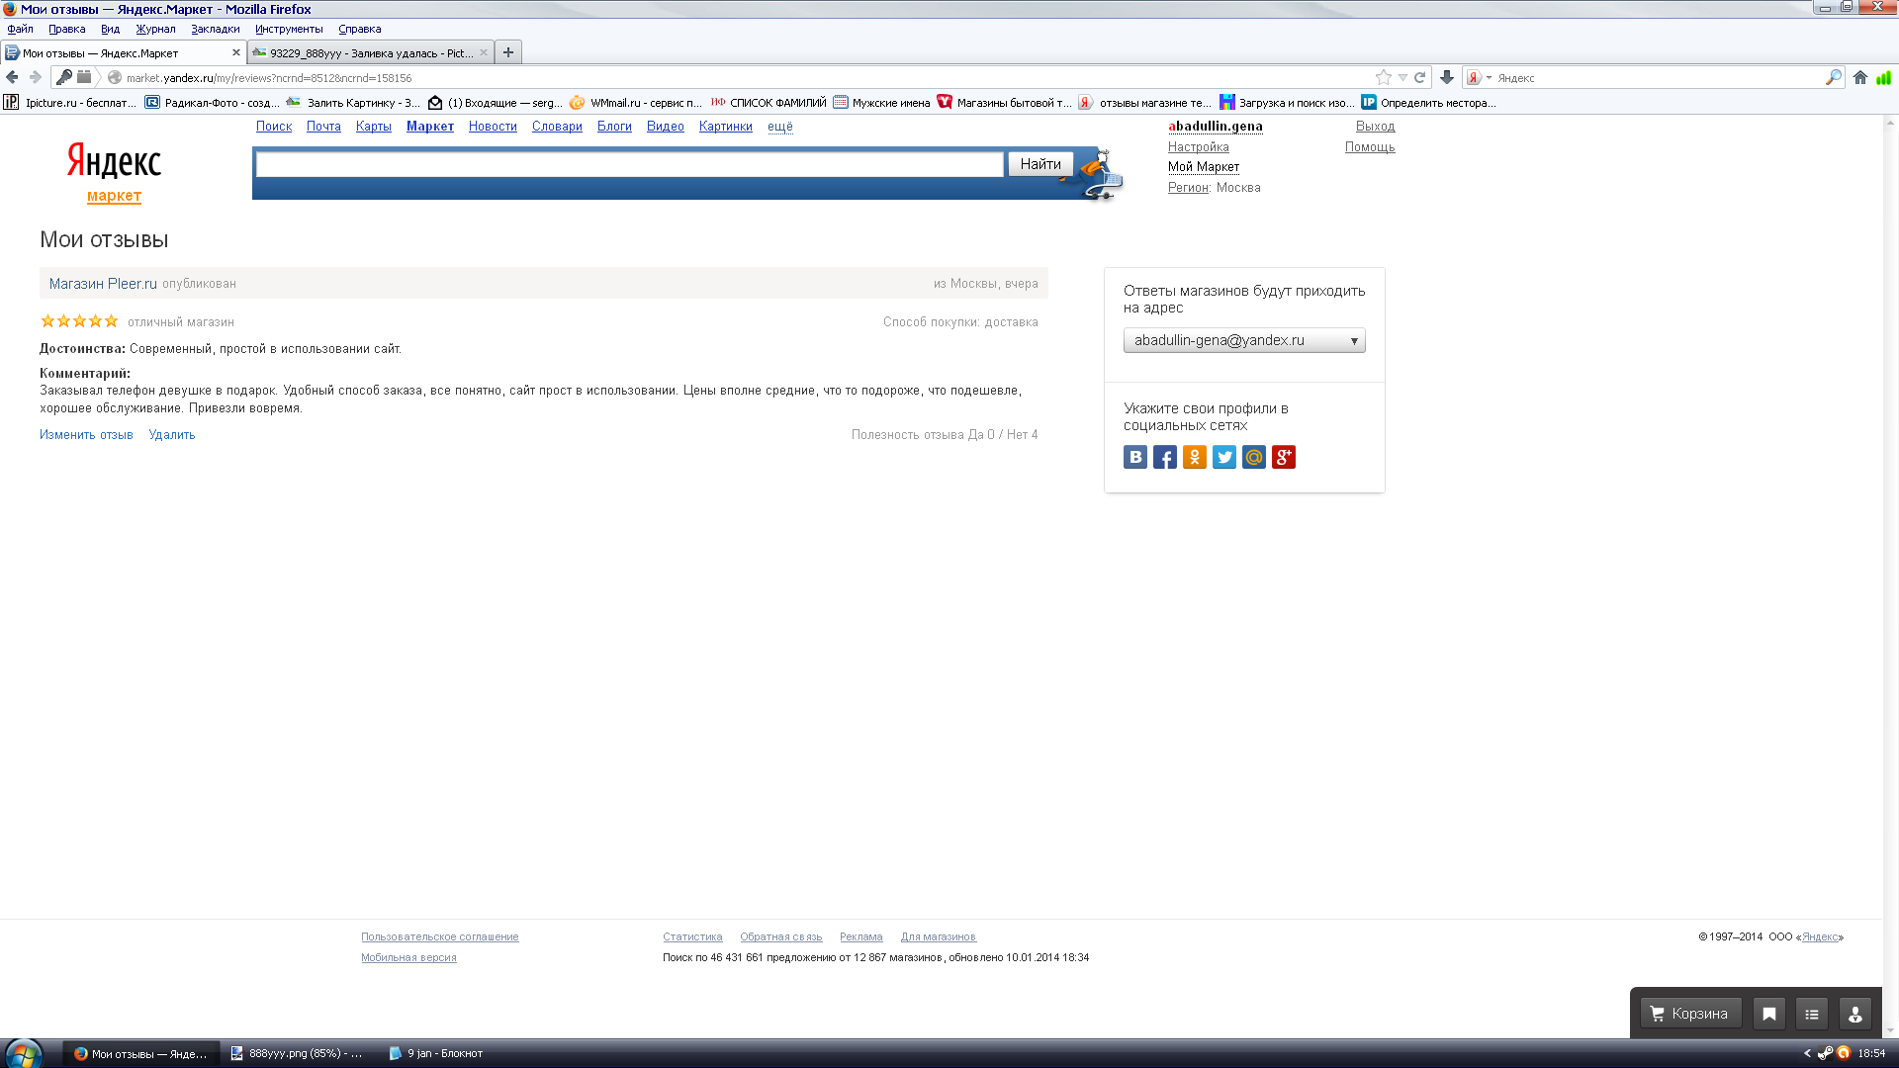The width and height of the screenshot is (1899, 1068).
Task: Open Yandex 'Почта' link
Action: pyautogui.click(x=323, y=127)
